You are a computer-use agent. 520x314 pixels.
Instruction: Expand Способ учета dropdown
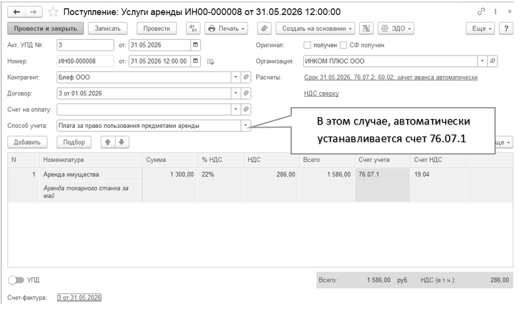(x=246, y=125)
